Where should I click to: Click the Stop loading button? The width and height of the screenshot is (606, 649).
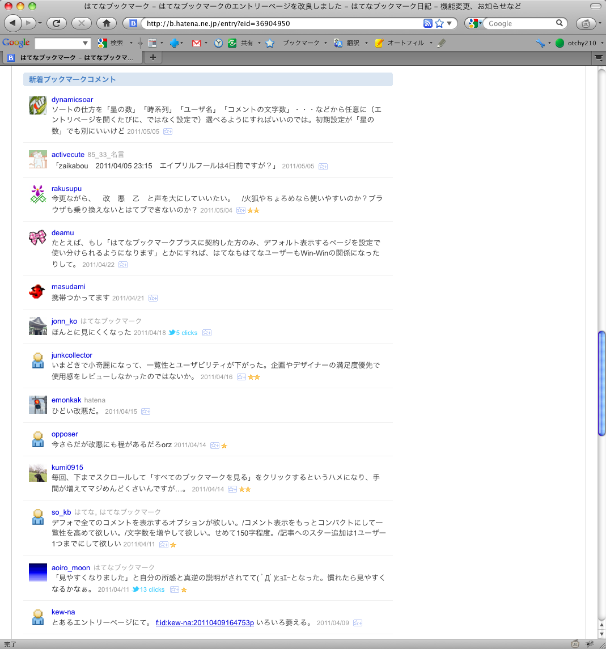82,23
